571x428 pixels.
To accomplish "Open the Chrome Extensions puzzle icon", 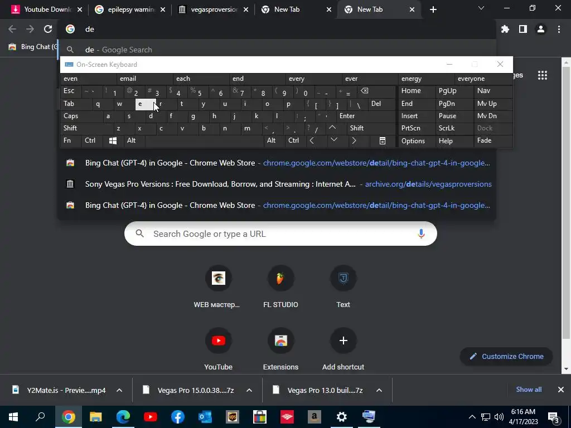I will 505,29.
